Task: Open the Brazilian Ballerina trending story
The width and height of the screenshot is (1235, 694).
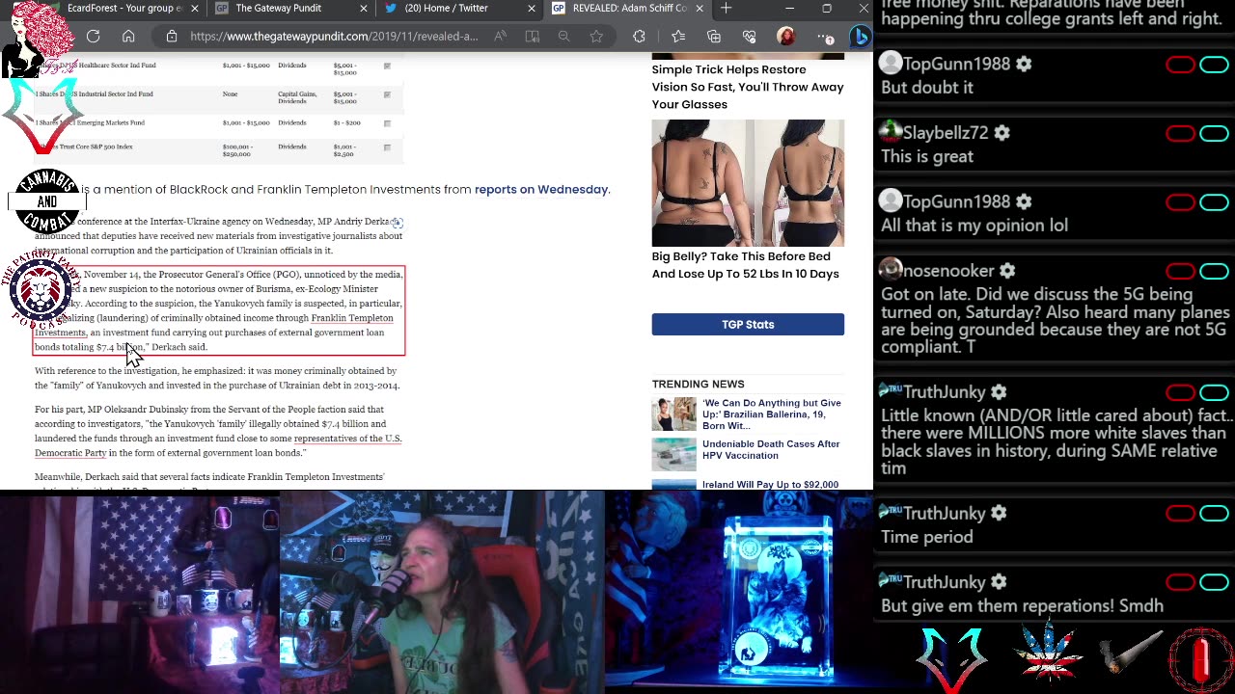Action: coord(771,414)
